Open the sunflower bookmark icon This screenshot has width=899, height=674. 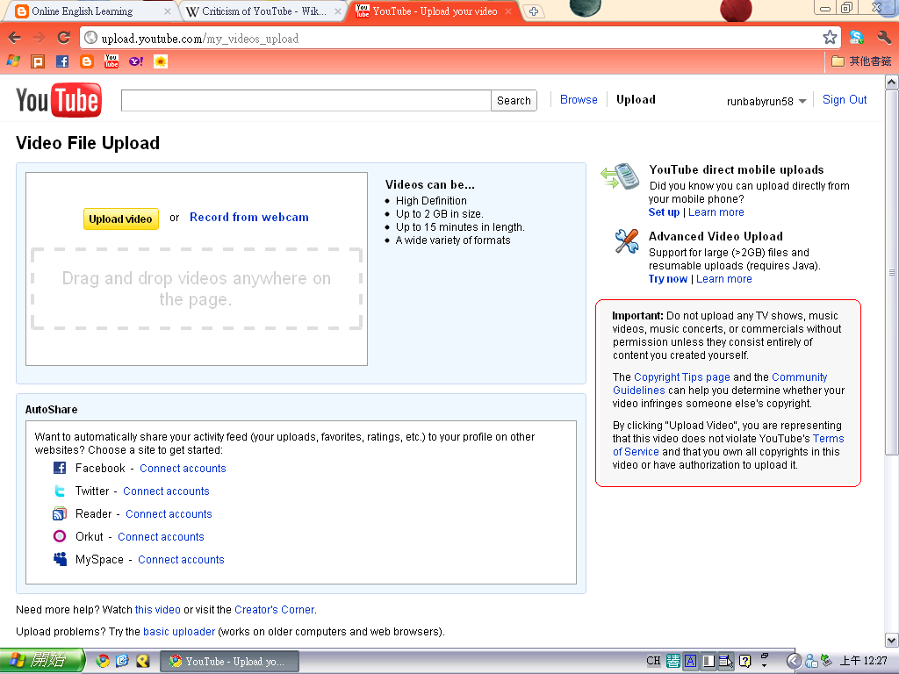[161, 61]
